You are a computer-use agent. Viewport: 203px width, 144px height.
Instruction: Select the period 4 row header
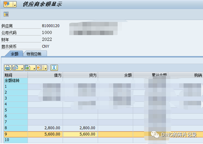(16, 105)
